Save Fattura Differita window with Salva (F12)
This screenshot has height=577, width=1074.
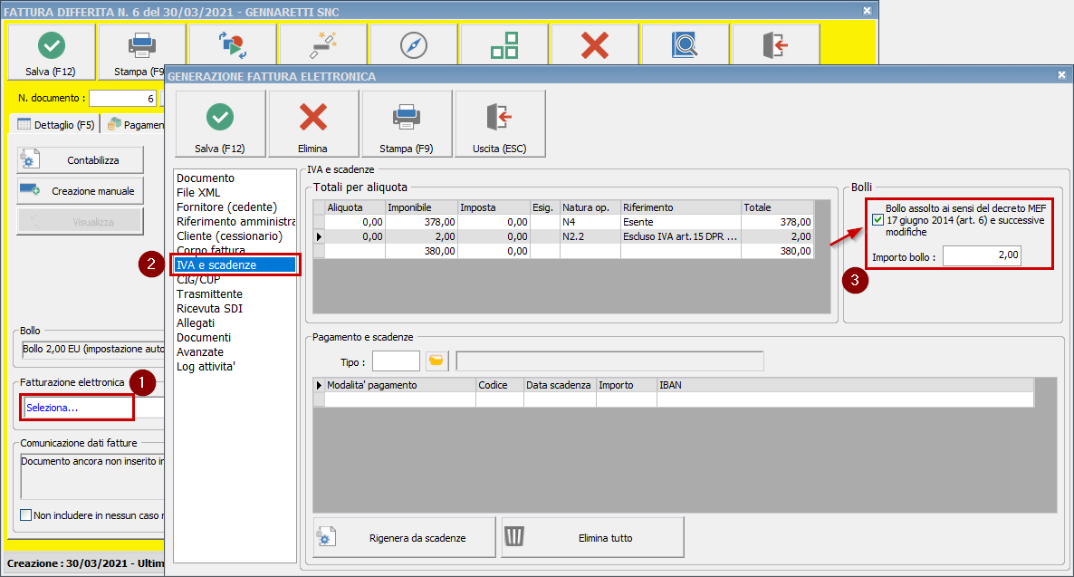pos(51,52)
